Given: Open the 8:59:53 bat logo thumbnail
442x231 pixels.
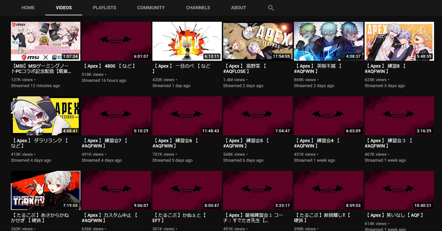Looking at the screenshot, I should pyautogui.click(x=329, y=190).
